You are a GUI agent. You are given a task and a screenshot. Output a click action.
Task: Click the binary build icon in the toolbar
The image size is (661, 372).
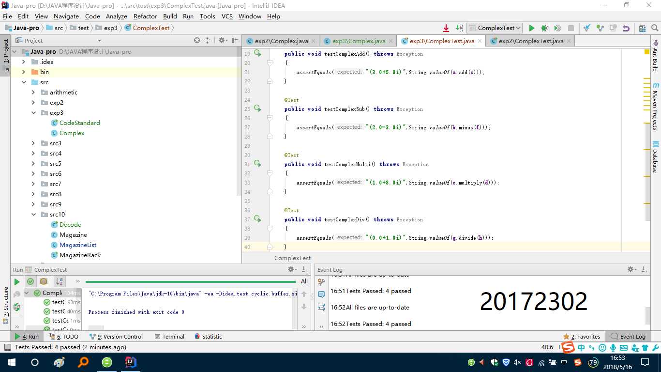coord(459,28)
